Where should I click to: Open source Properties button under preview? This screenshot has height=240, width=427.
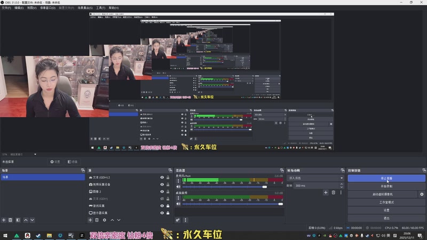pyautogui.click(x=56, y=162)
